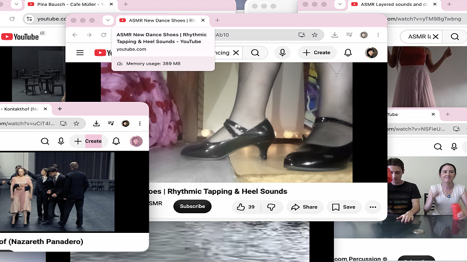
Task: Clear search text in ASMR Dance Shoes window
Action: (236, 53)
